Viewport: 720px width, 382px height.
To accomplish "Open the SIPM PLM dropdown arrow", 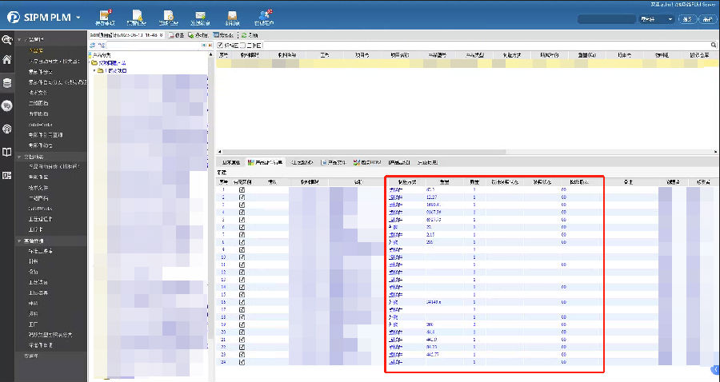I will pos(78,17).
